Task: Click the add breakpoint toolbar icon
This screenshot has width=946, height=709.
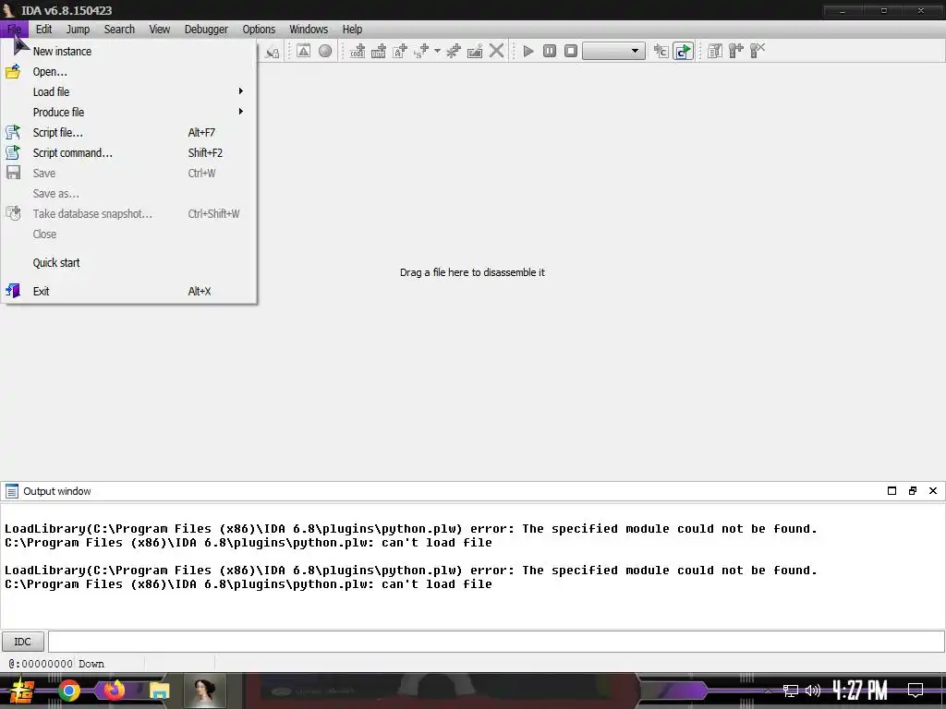Action: click(x=736, y=52)
